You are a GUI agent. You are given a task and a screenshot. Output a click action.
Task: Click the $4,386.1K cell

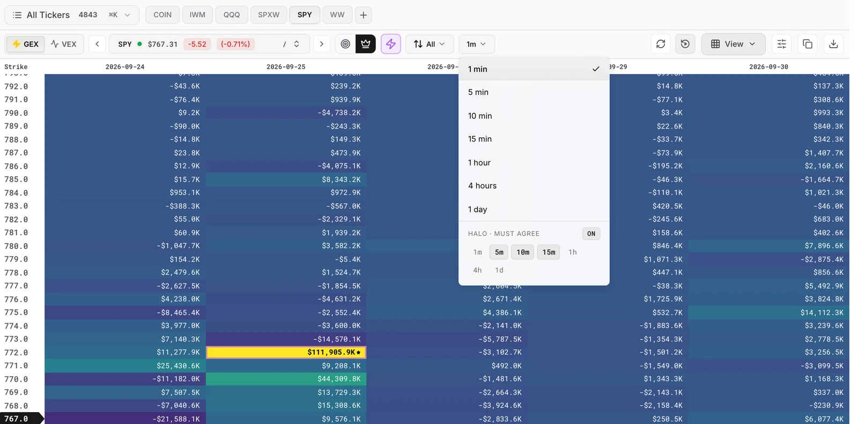pyautogui.click(x=447, y=313)
